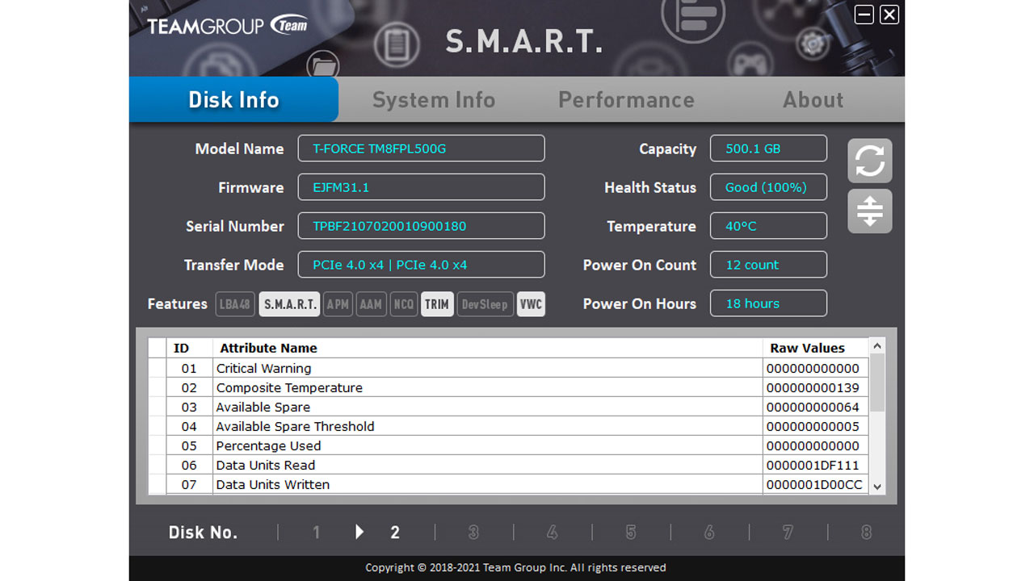The image size is (1034, 581).
Task: Click the LBA48 feature badge
Action: (235, 304)
